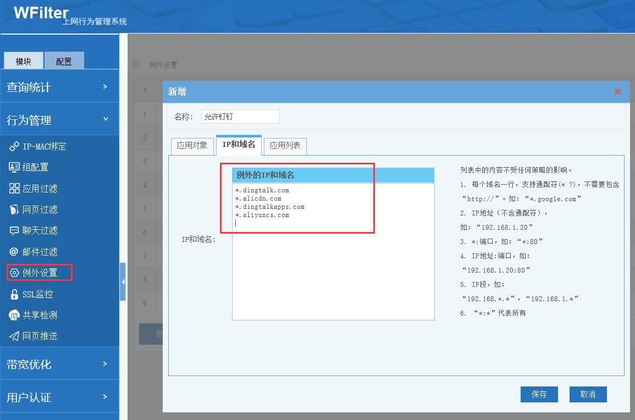Click the gear icon in the 例外设置 breadcrumb
This screenshot has width=635, height=420.
136,64
